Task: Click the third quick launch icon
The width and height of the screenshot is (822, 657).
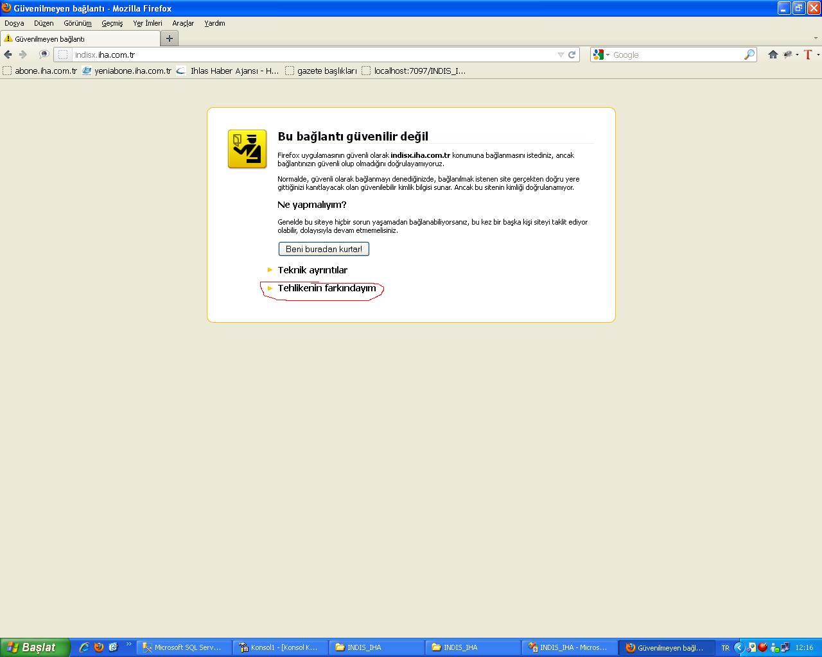Action: point(114,647)
